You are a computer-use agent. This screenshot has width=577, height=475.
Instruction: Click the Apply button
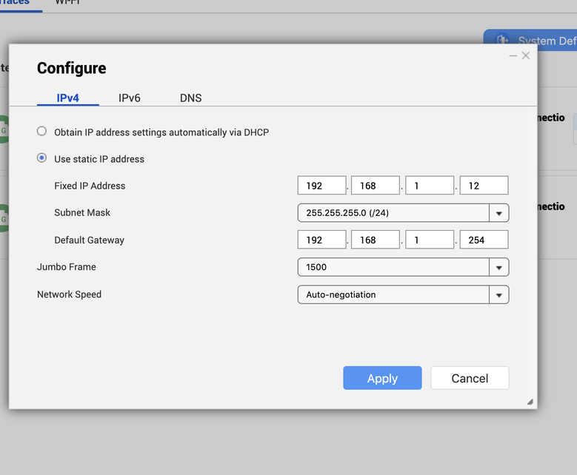(x=382, y=378)
